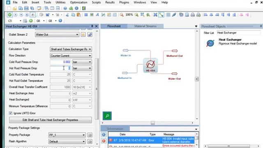The width and height of the screenshot is (263, 148).
Task: Open the Plugins menu
Action: tap(124, 2)
